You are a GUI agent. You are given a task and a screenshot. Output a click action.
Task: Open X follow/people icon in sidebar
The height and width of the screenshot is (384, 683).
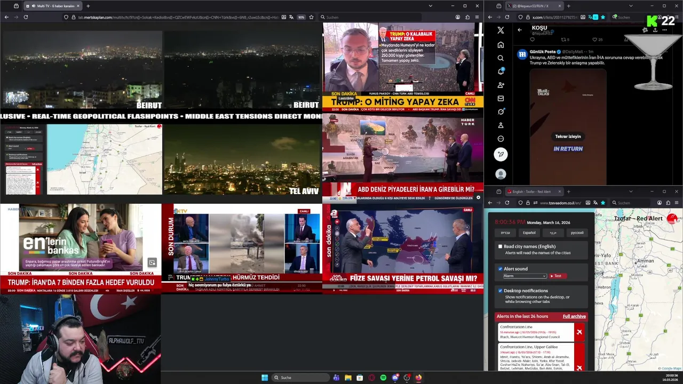pos(501,85)
